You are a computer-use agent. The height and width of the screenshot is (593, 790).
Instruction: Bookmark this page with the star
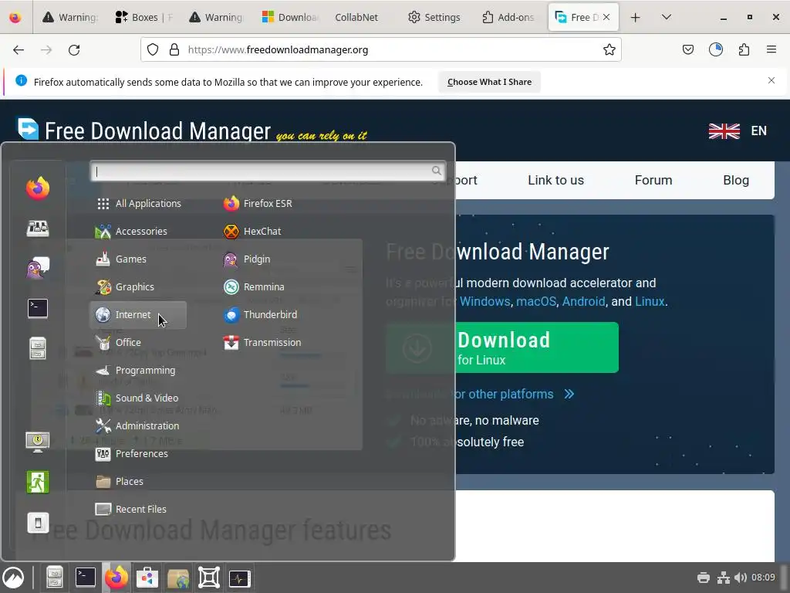coord(609,49)
